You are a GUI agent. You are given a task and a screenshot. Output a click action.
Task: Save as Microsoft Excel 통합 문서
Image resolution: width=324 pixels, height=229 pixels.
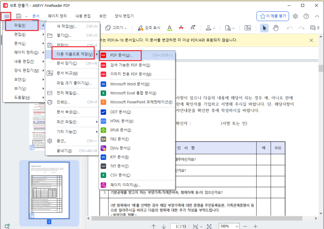coord(137,93)
